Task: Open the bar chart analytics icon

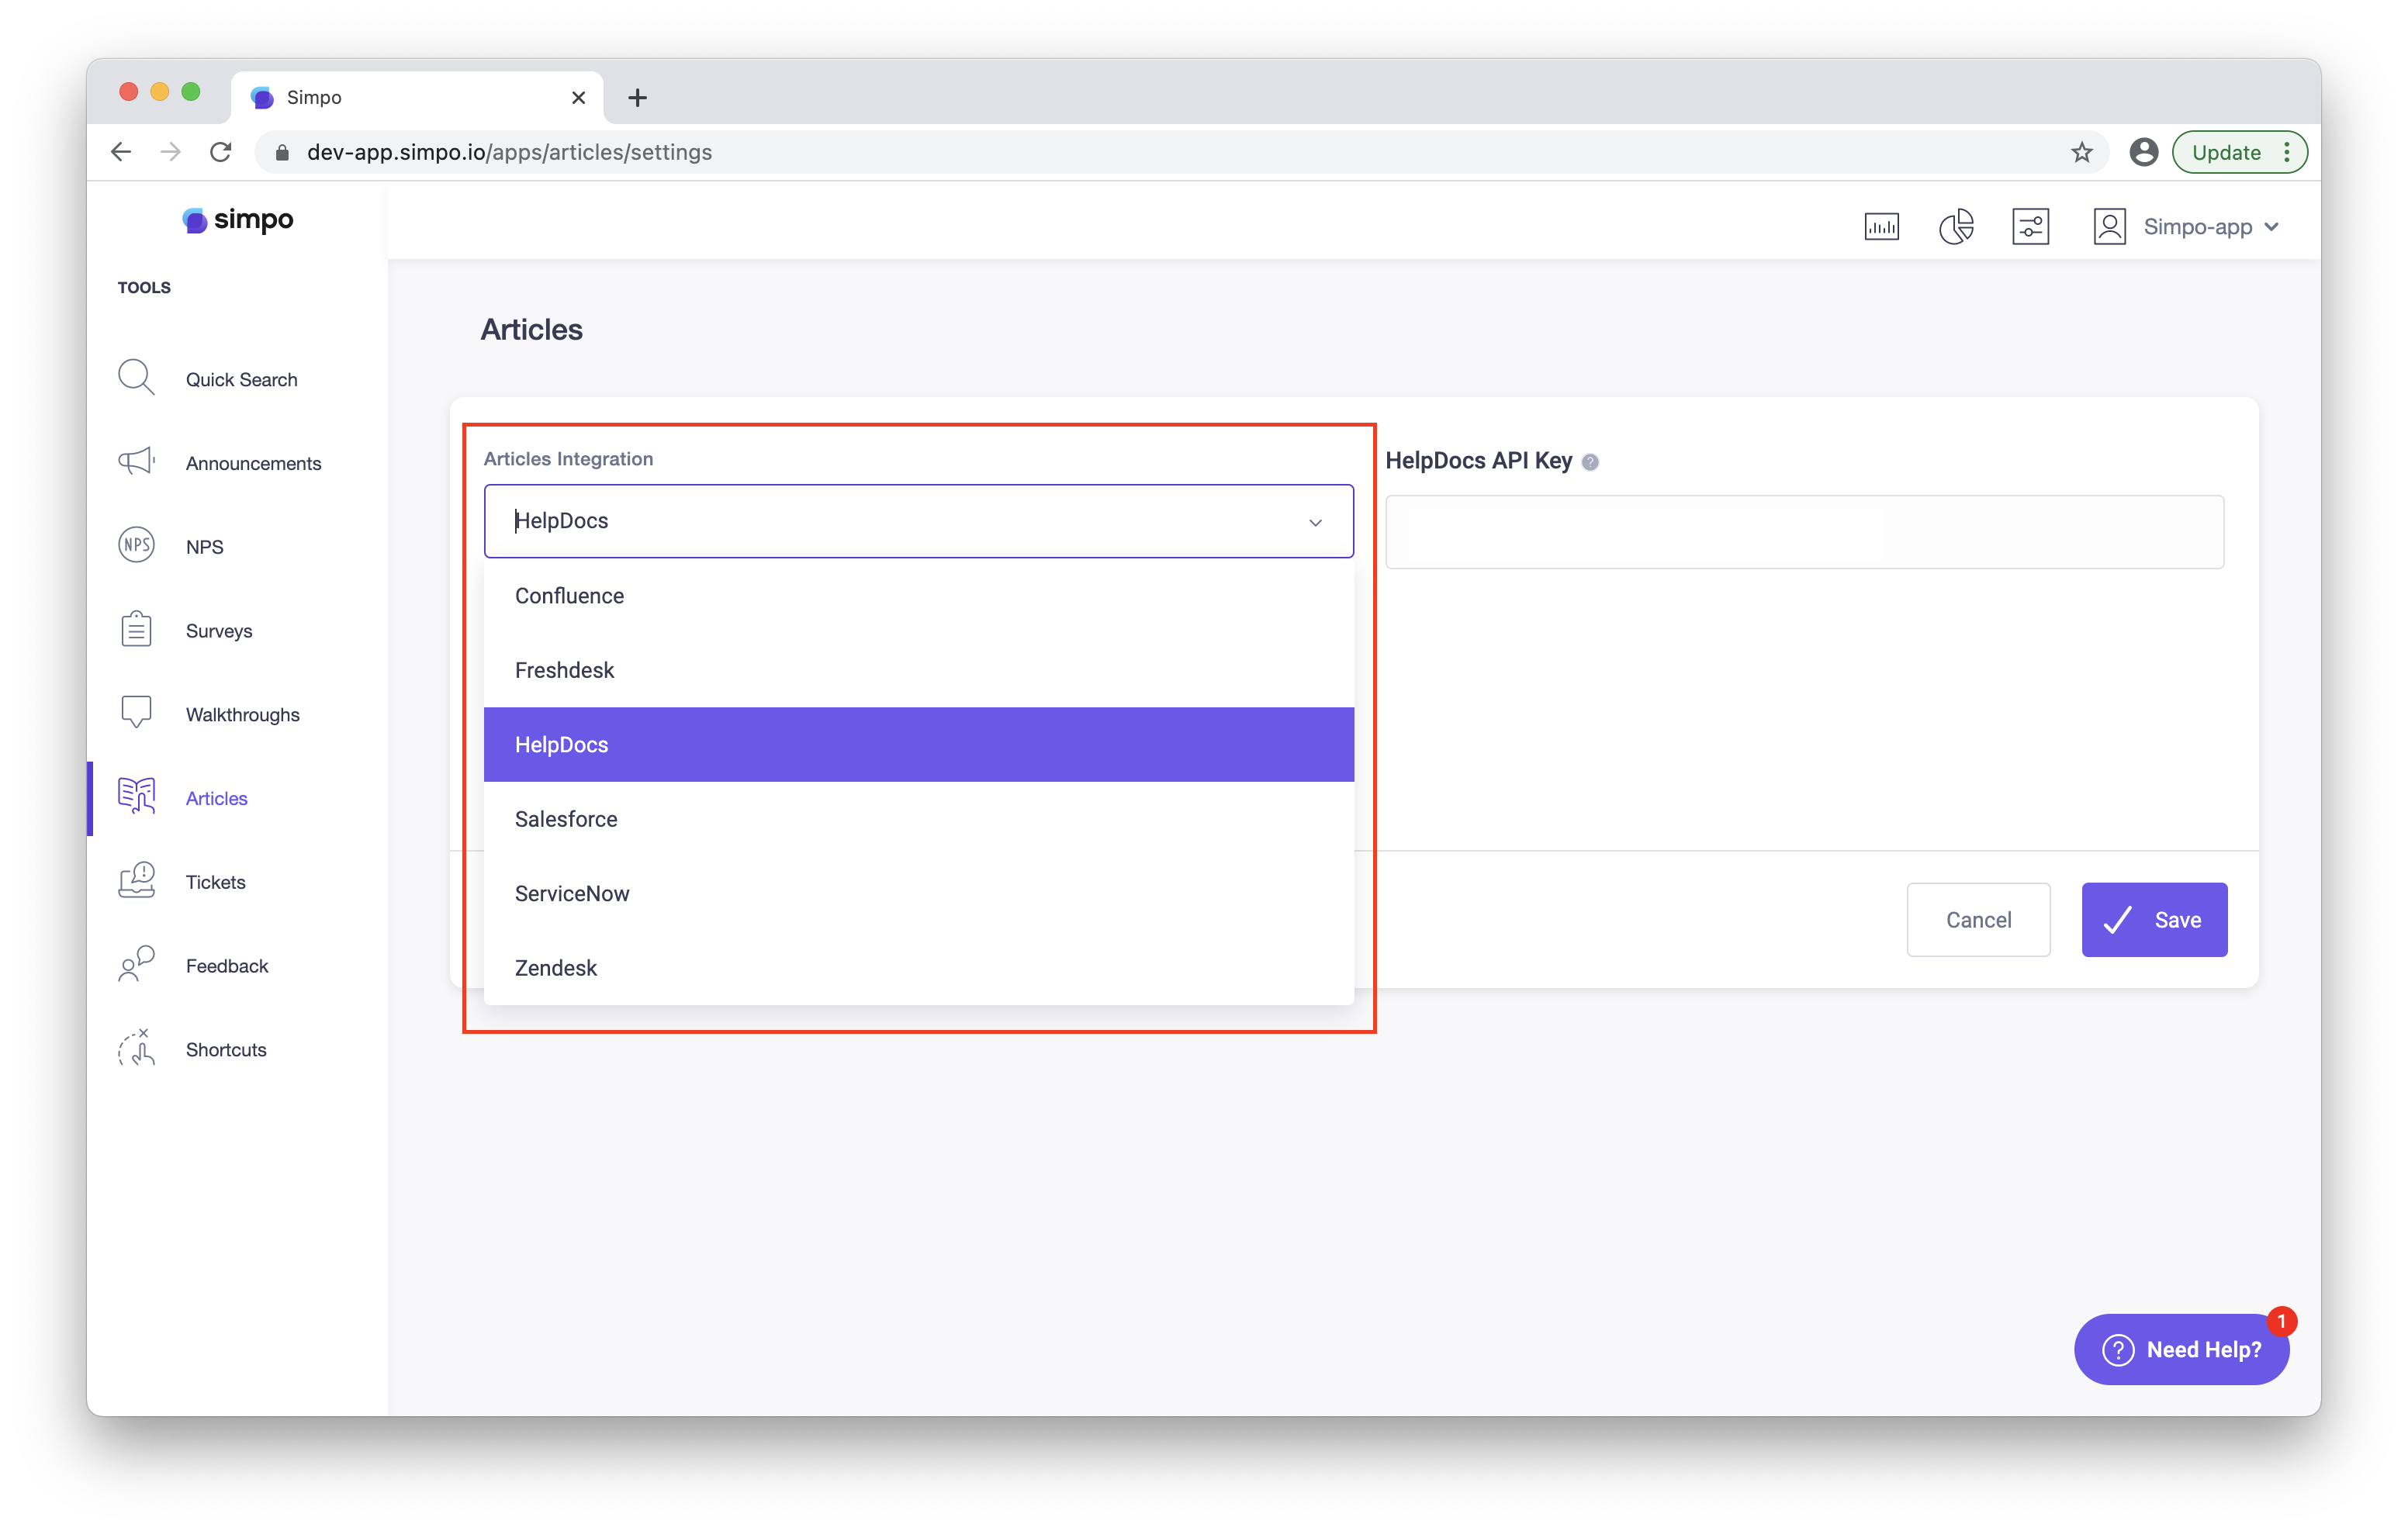Action: pyautogui.click(x=1881, y=227)
